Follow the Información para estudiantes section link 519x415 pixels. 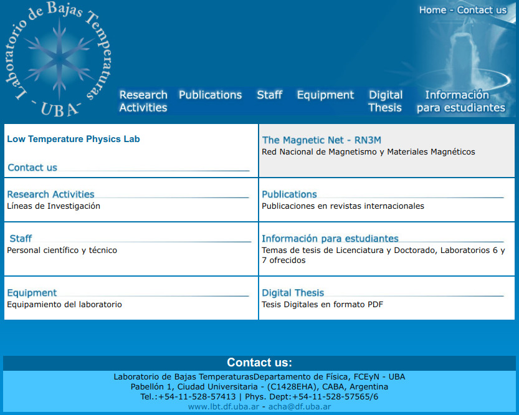coord(330,239)
